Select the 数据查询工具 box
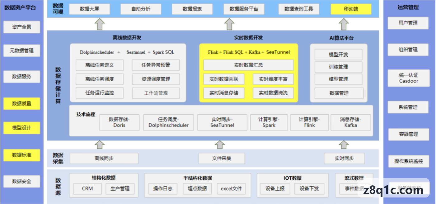Image resolution: width=436 pixels, height=204 pixels. coord(299,9)
